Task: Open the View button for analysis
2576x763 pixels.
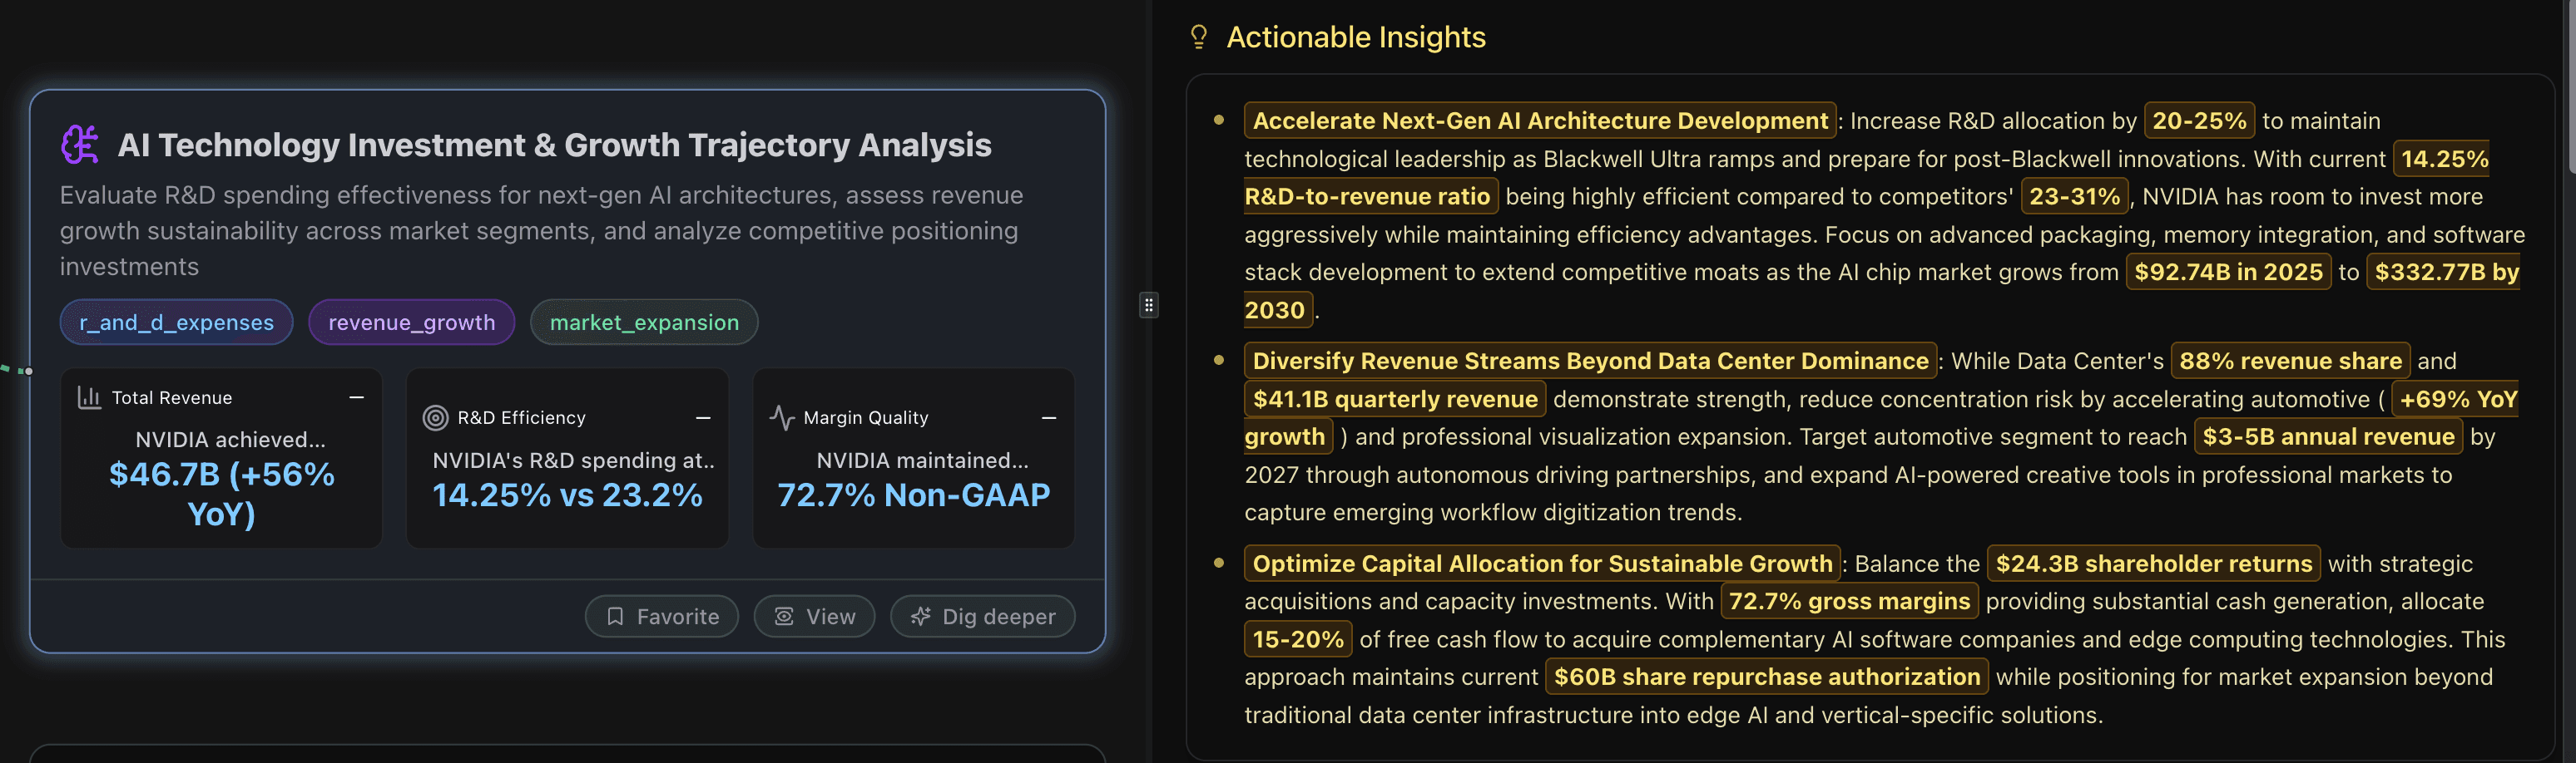Action: [x=814, y=616]
